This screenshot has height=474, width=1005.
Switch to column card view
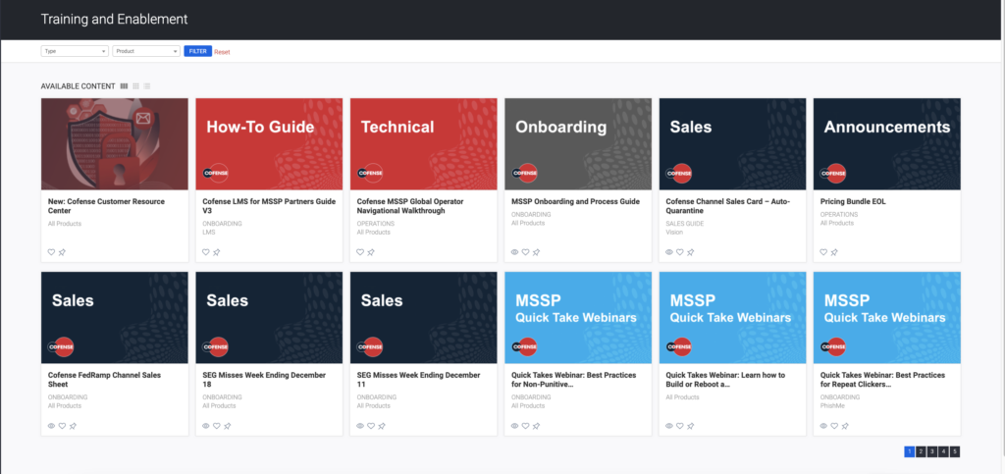125,86
